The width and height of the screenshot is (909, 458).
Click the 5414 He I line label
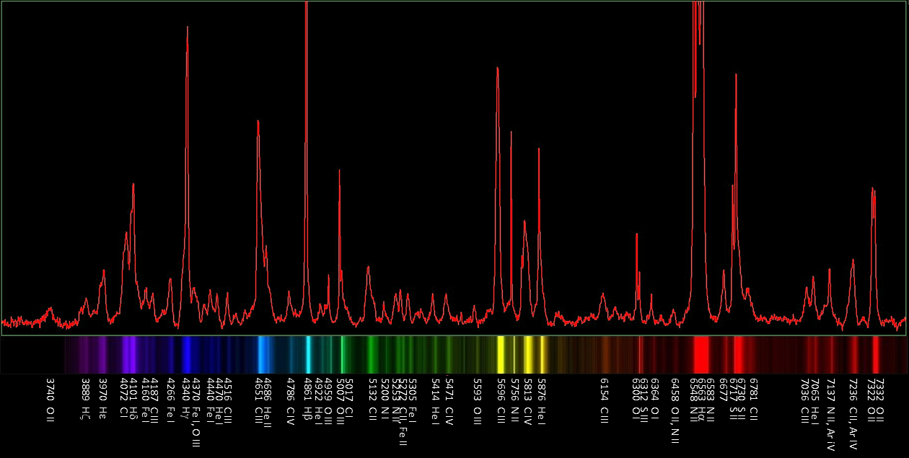(x=434, y=400)
